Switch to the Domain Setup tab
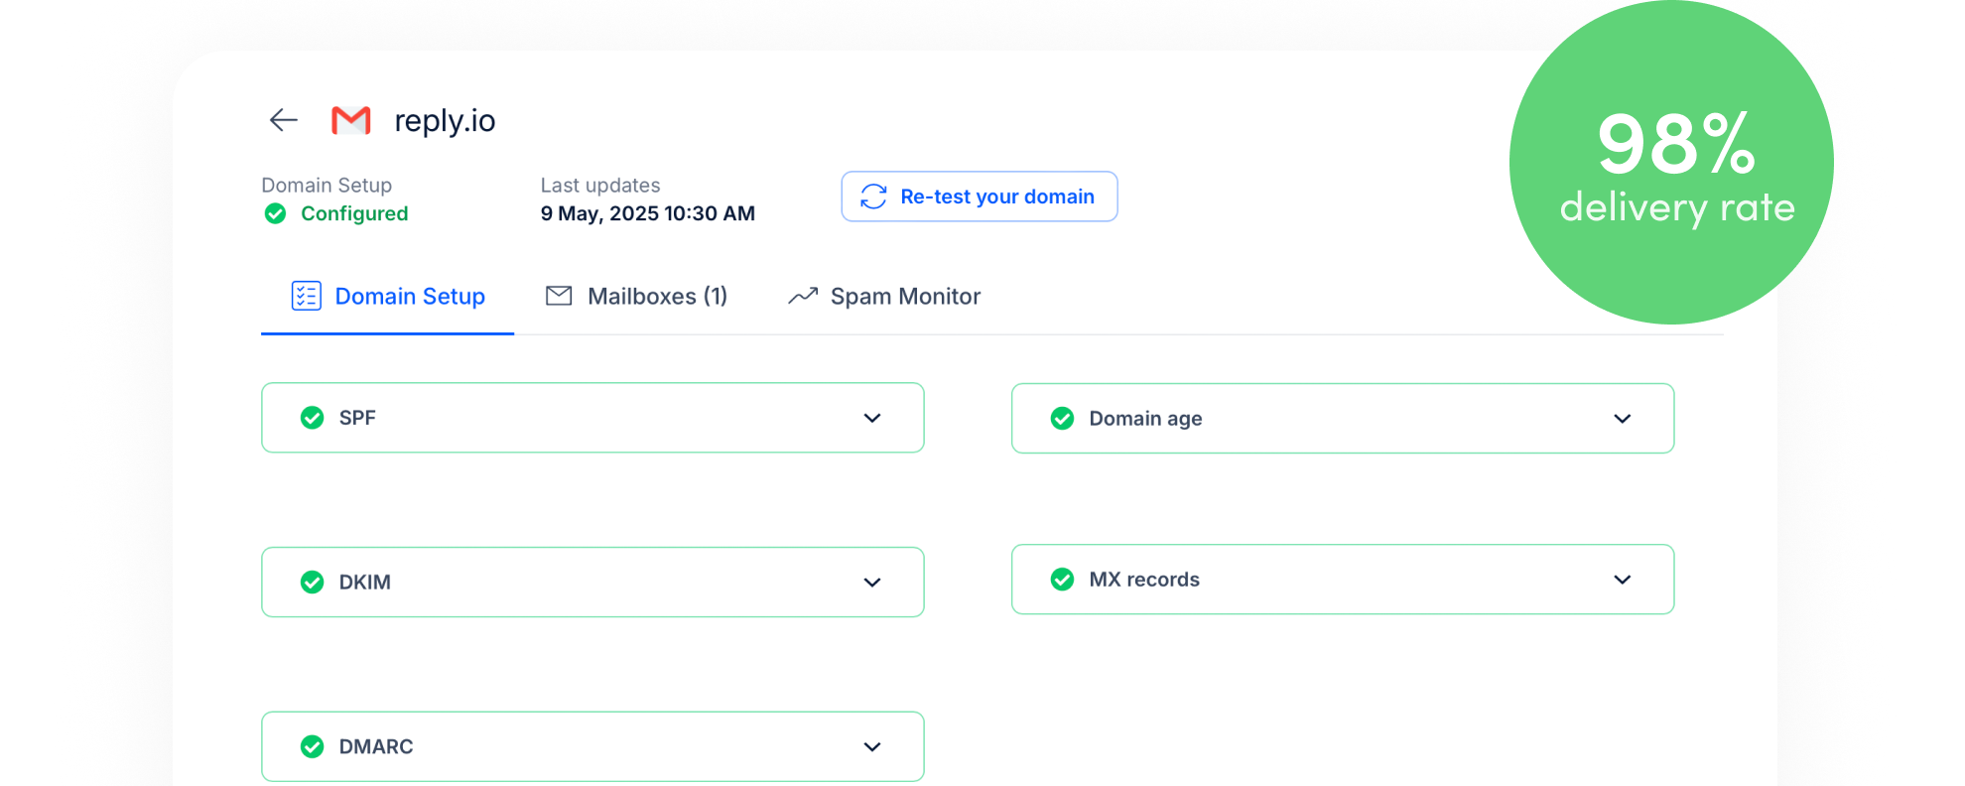Viewport: 1965px width, 786px height. point(388,297)
